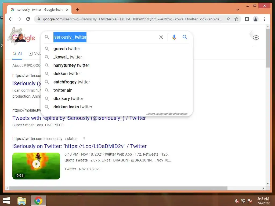Share this page icon in address bar

click(x=228, y=19)
